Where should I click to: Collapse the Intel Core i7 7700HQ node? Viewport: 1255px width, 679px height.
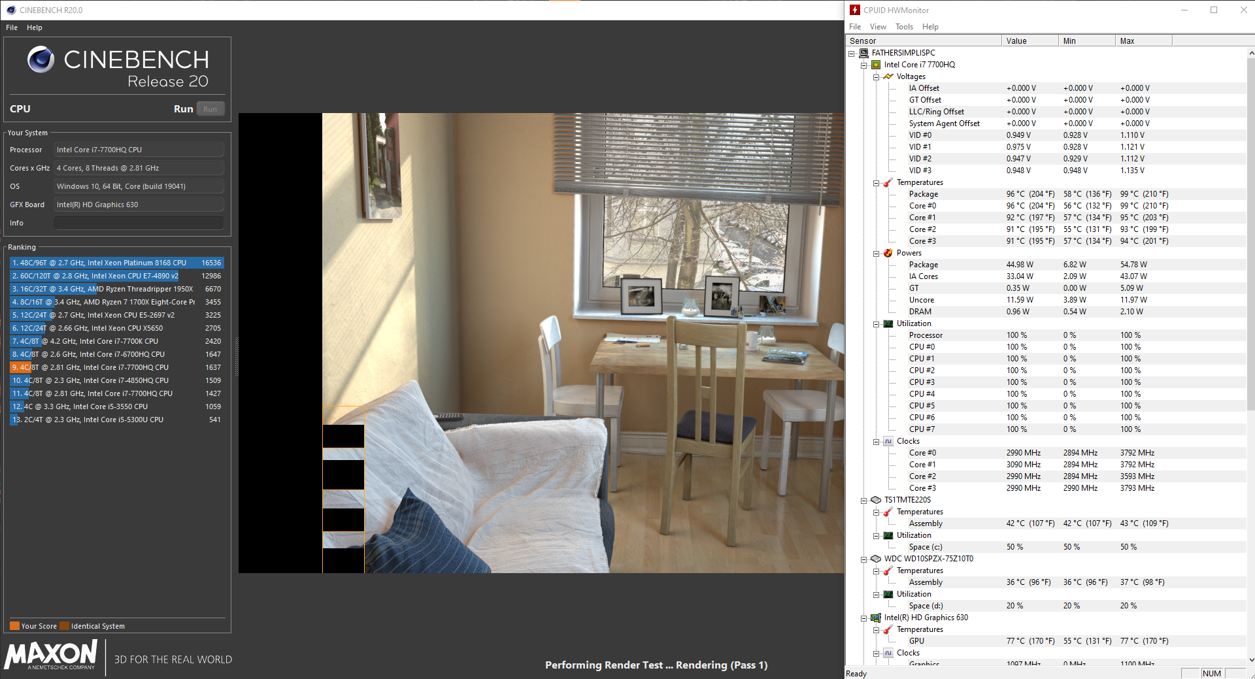(864, 65)
